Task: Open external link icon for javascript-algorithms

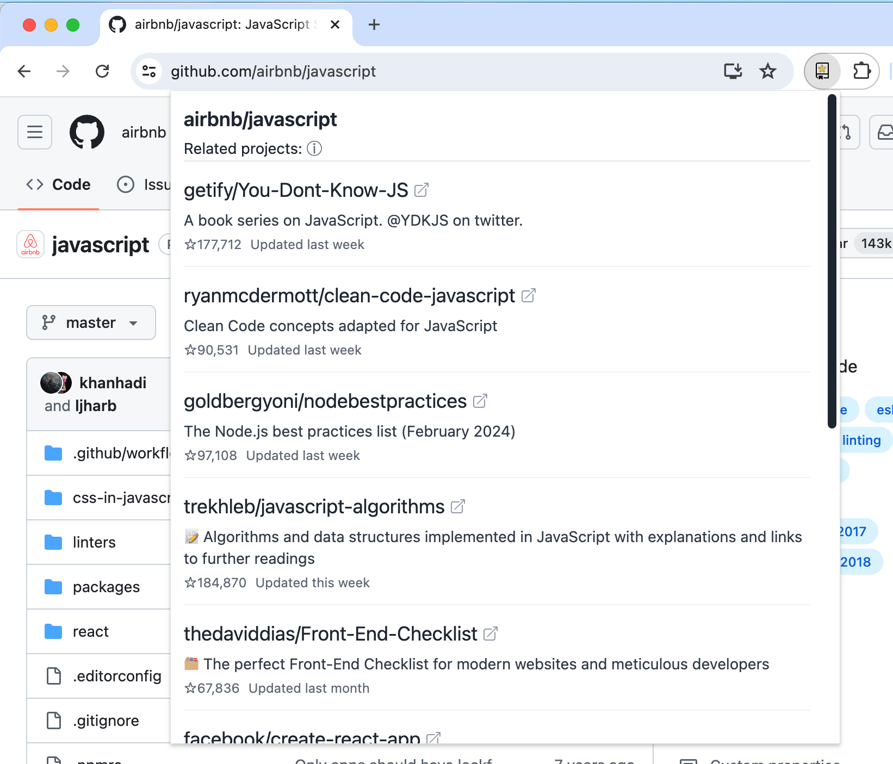Action: click(458, 507)
